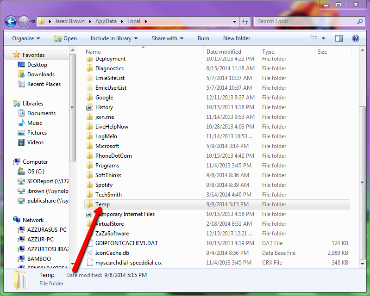The width and height of the screenshot is (370, 296).
Task: Open the jbrown network drive
Action: (48, 191)
